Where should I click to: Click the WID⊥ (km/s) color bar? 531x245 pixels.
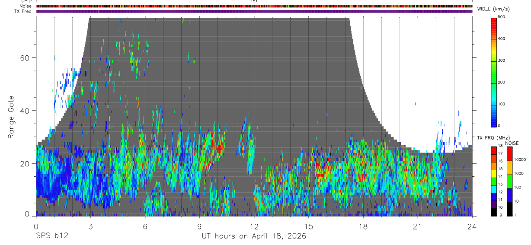pyautogui.click(x=494, y=72)
